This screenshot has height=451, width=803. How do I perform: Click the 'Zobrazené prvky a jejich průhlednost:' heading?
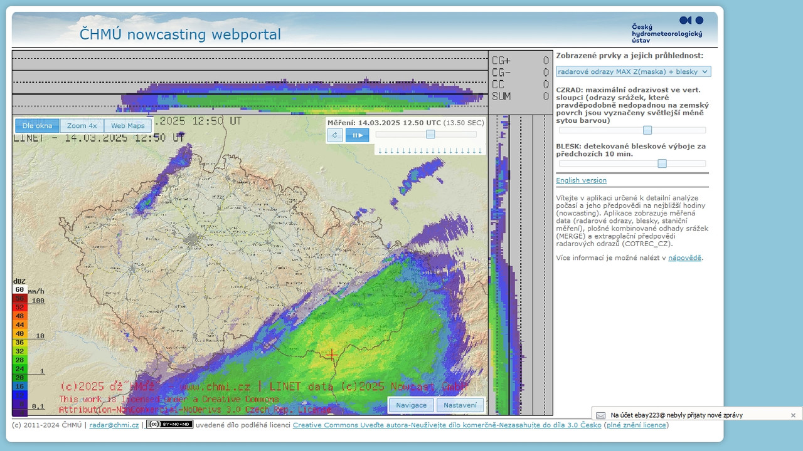pos(630,56)
